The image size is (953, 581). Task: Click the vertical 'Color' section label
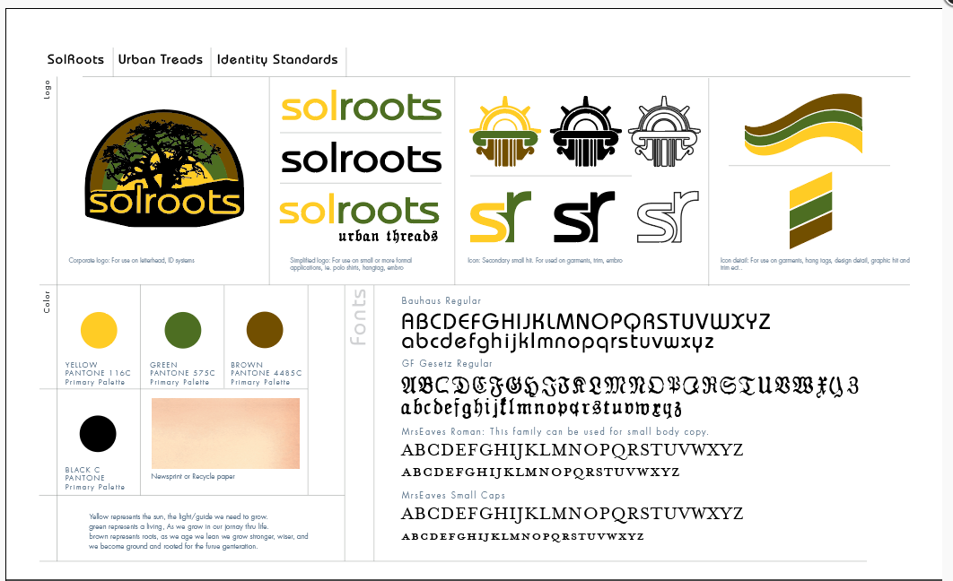[x=47, y=302]
